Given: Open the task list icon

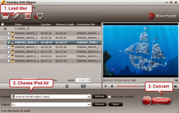Looking at the screenshot, I should [x=28, y=16].
